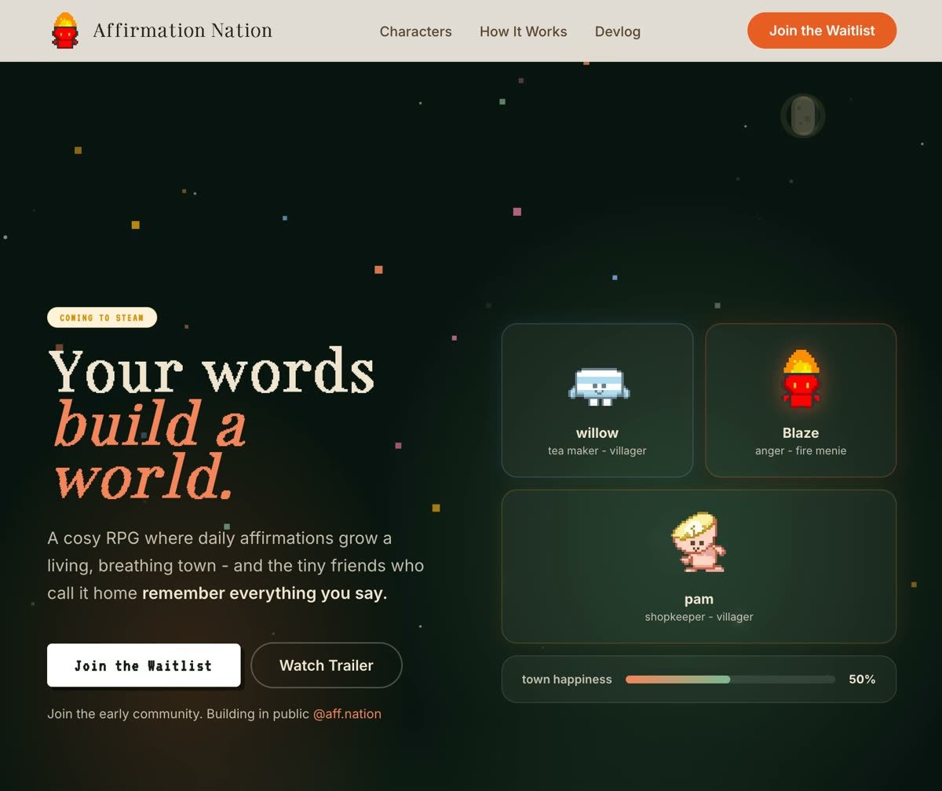Screen dimensions: 942x791
Task: Click the town happiness progress bar
Action: (x=730, y=680)
